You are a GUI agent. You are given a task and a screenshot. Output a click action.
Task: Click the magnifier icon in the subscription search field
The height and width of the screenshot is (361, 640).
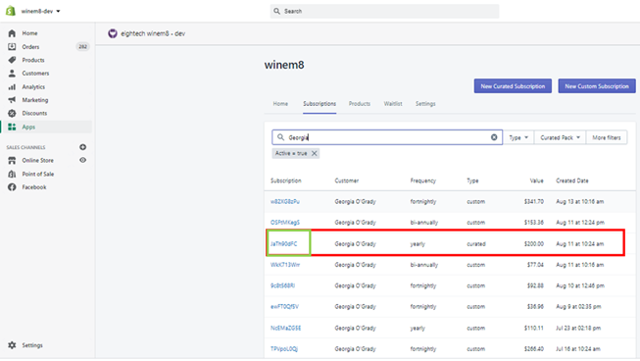280,137
